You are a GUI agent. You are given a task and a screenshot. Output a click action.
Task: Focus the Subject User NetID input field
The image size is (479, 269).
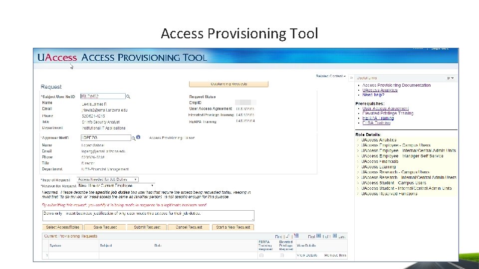pyautogui.click(x=103, y=96)
